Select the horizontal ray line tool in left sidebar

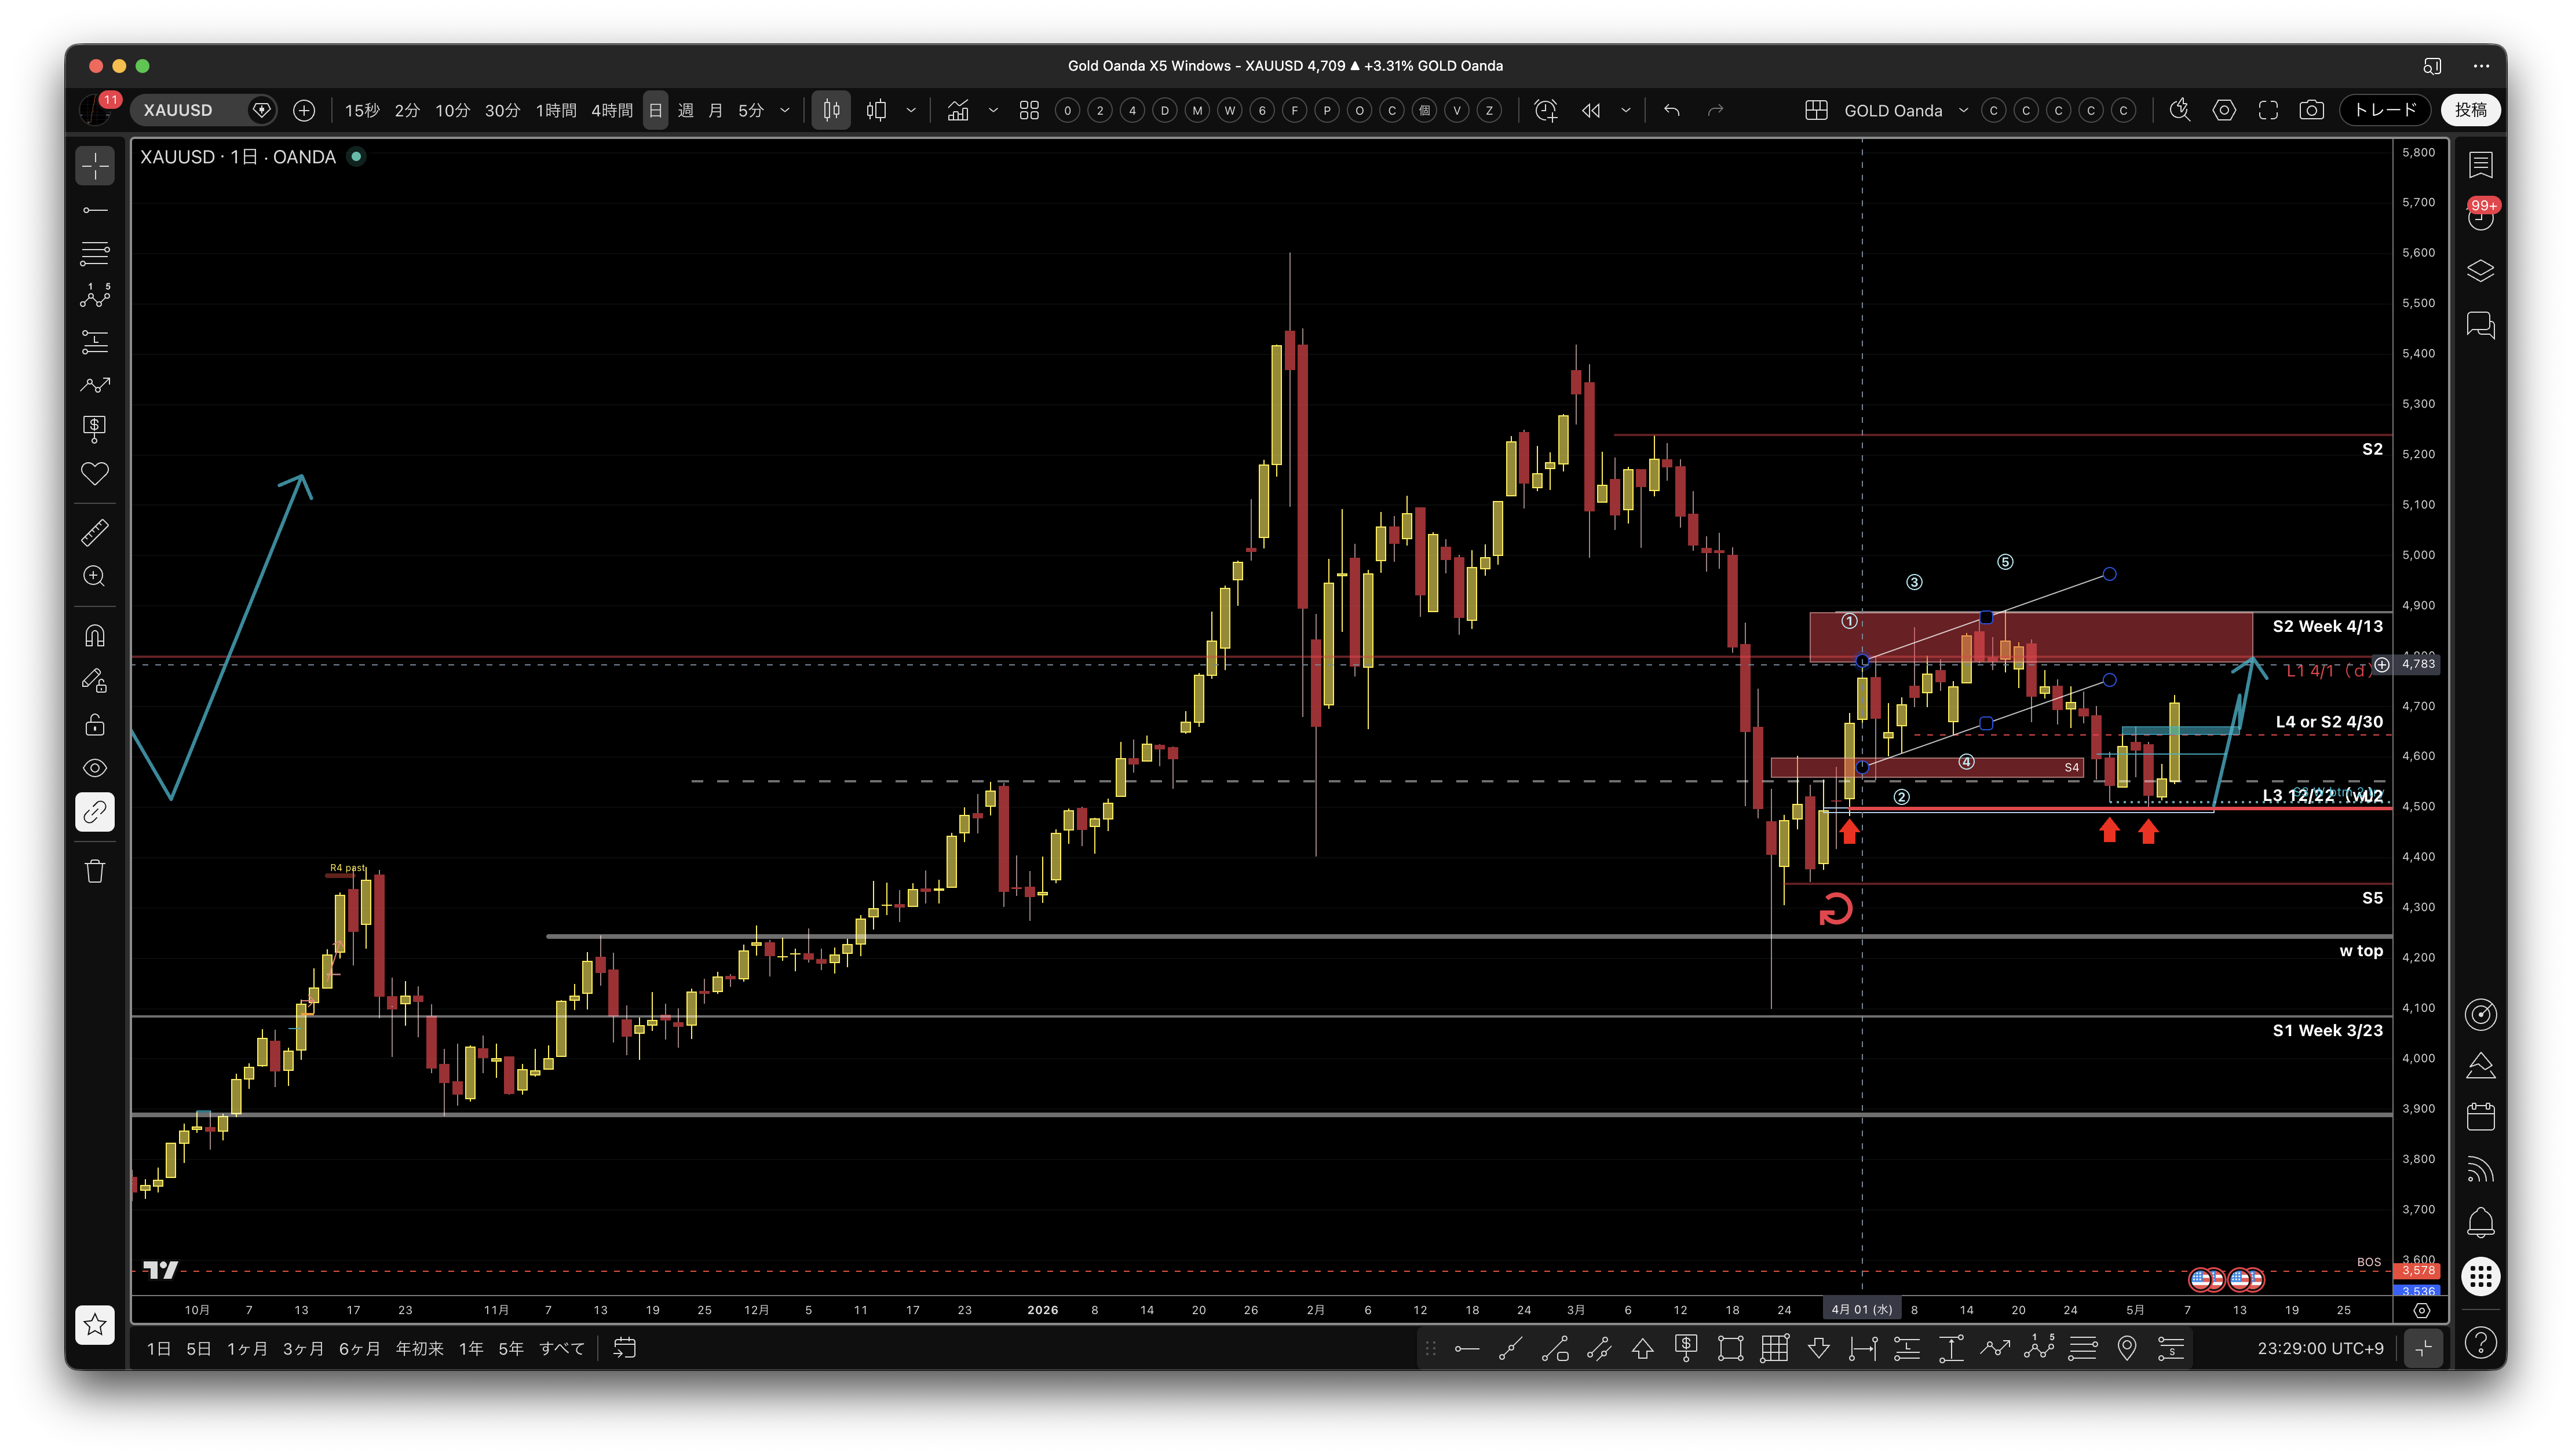tap(95, 210)
